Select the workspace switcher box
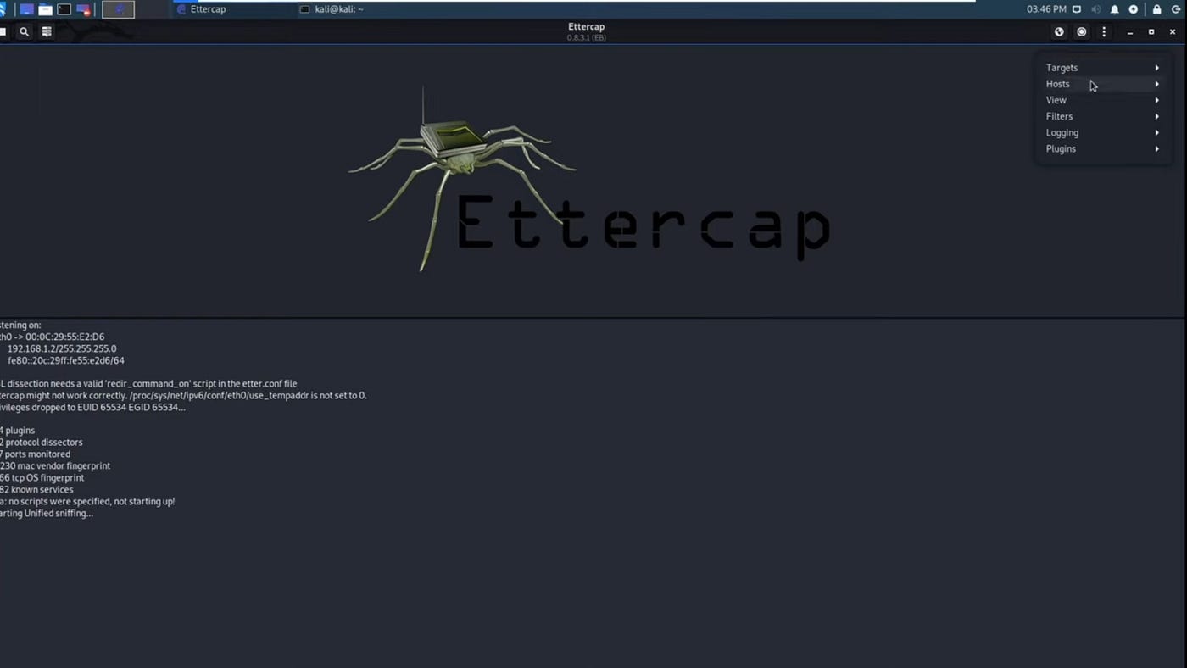Viewport: 1187px width, 668px height. click(118, 9)
